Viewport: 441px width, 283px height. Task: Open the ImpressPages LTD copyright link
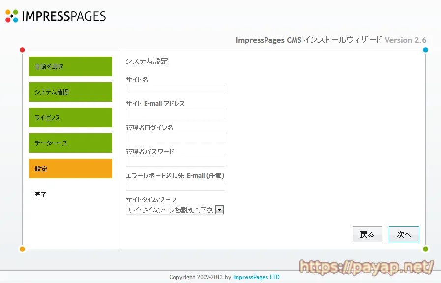click(256, 277)
